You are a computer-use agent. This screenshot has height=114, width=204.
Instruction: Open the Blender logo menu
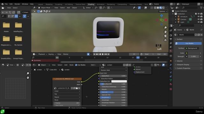[x=3, y=4]
